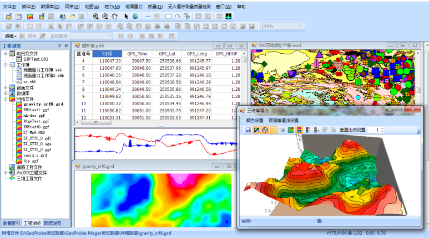429x238 pixels.
Task: Expand the 数据库 tree node
Action: click(x=6, y=94)
